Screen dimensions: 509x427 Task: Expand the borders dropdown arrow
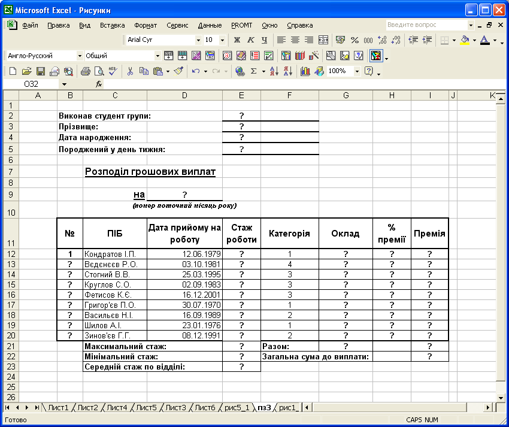click(454, 40)
